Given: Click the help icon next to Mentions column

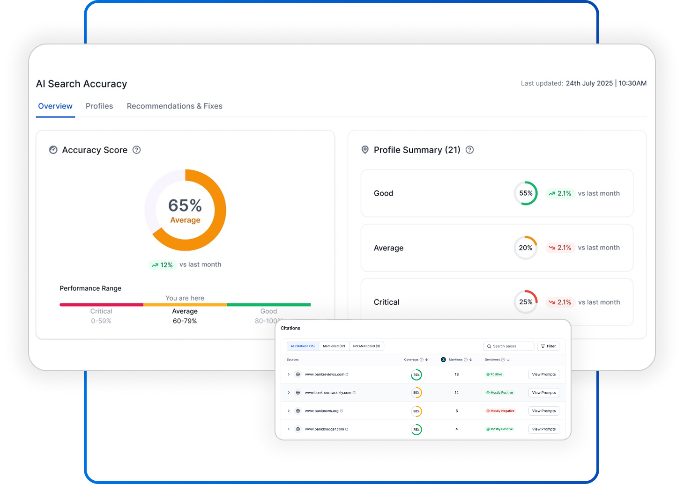Looking at the screenshot, I should pyautogui.click(x=465, y=359).
